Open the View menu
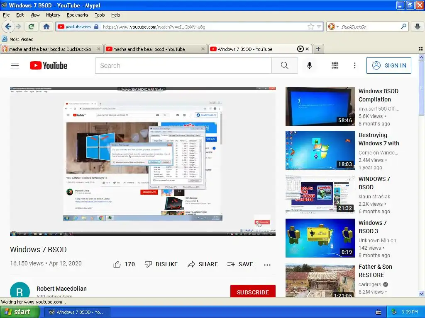Image resolution: width=425 pixels, height=318 pixels. click(x=35, y=15)
